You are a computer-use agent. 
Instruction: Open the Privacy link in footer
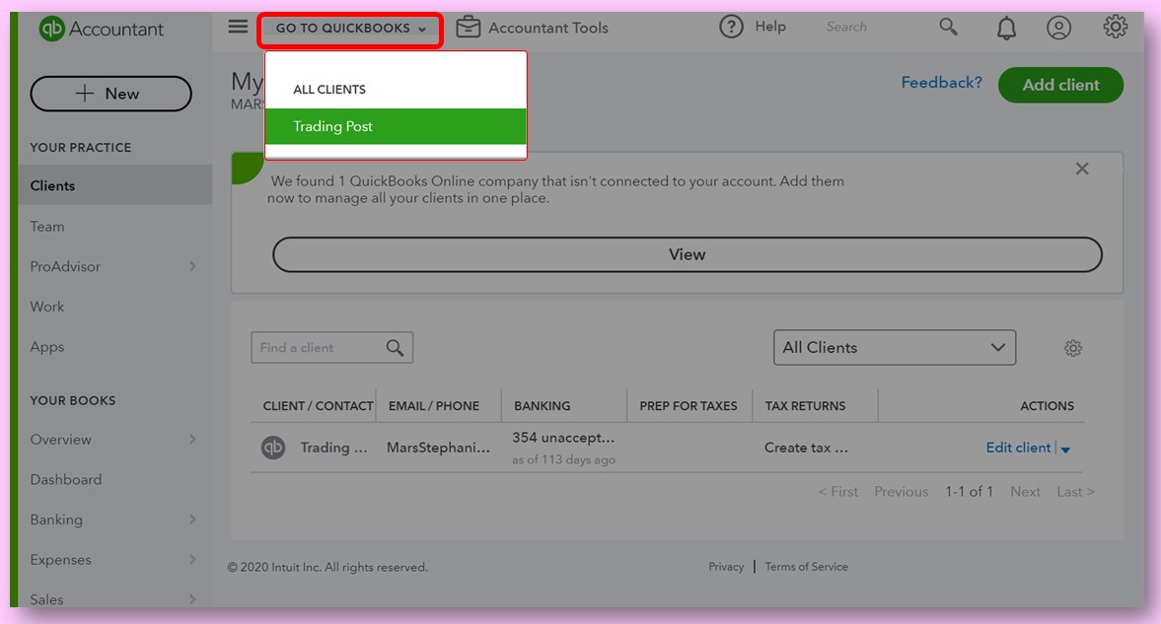point(726,566)
